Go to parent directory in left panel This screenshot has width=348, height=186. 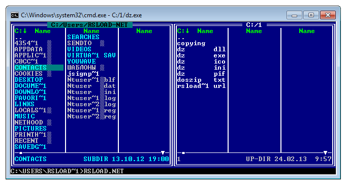[x=18, y=39]
